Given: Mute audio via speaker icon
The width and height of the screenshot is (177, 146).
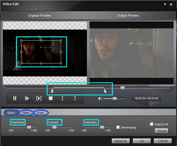Looking at the screenshot, I should (x=100, y=99).
